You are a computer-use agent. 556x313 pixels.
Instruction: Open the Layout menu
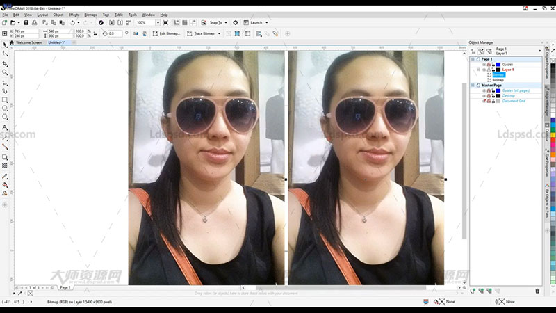(42, 15)
